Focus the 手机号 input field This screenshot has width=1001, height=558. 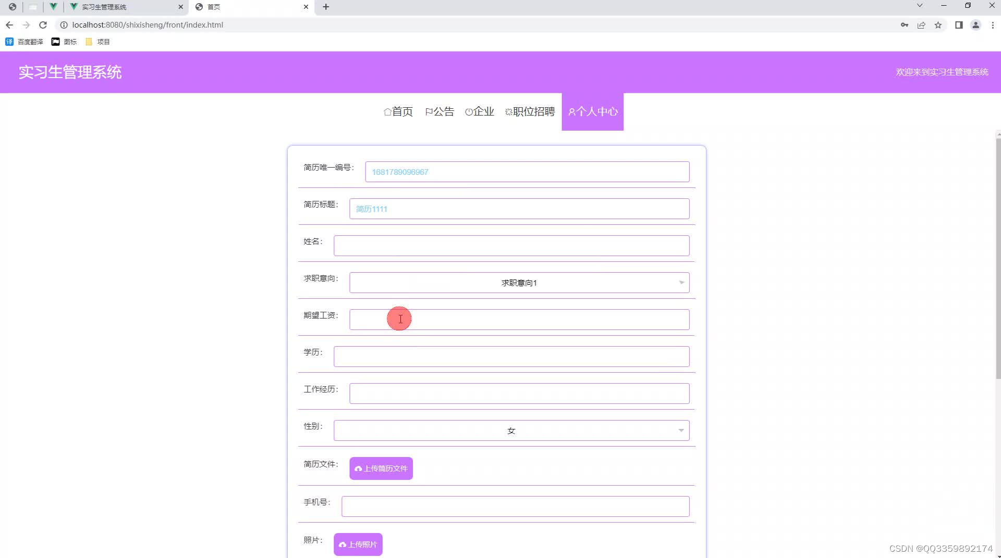pos(516,506)
